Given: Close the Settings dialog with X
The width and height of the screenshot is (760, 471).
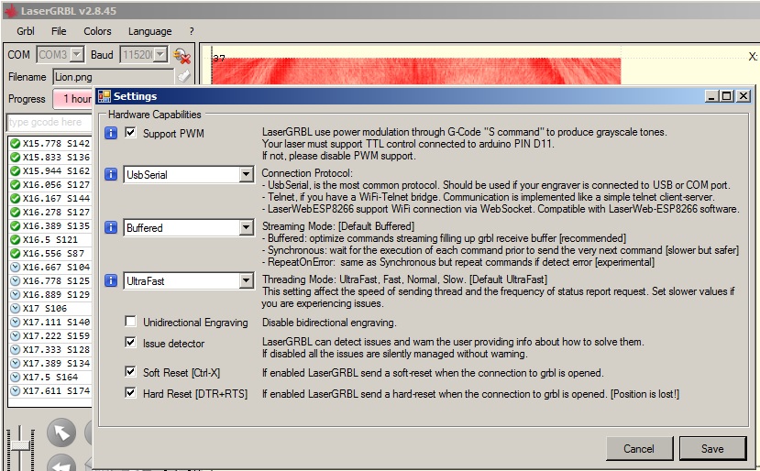Looking at the screenshot, I should click(743, 96).
